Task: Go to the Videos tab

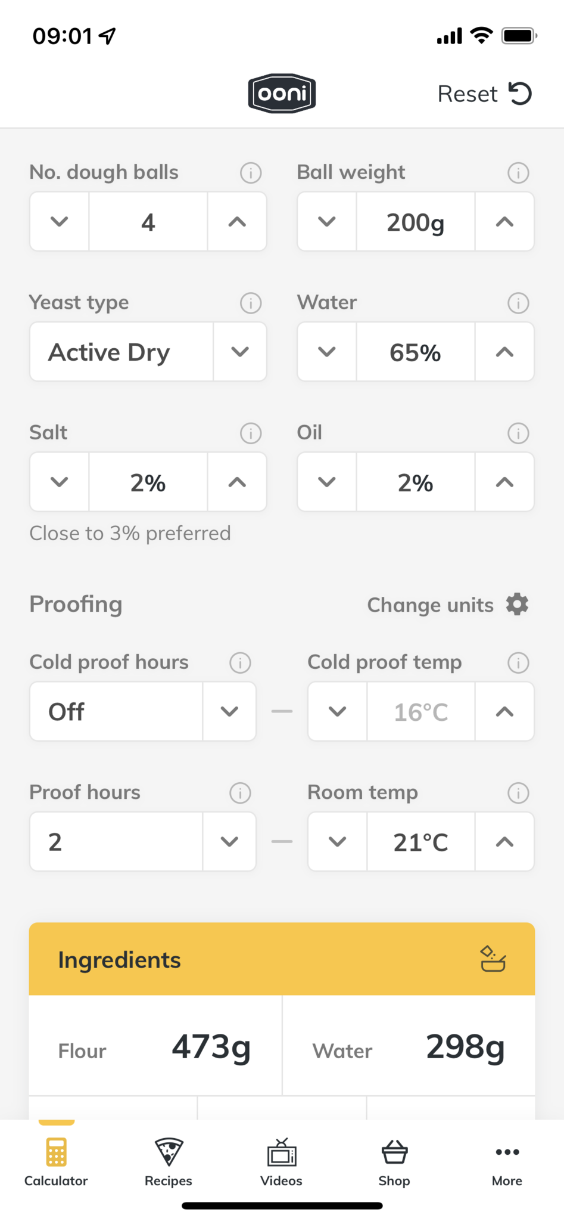Action: point(282,1161)
